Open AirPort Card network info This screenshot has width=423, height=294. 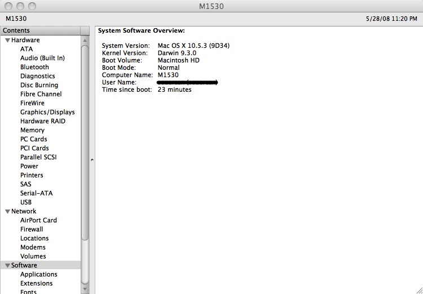[38, 220]
